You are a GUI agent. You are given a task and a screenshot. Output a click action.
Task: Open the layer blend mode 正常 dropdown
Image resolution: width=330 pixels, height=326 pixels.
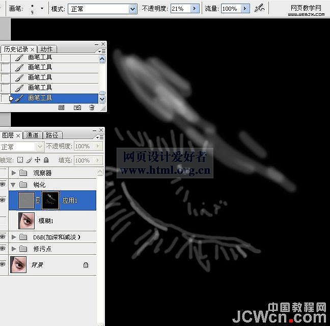(40, 147)
